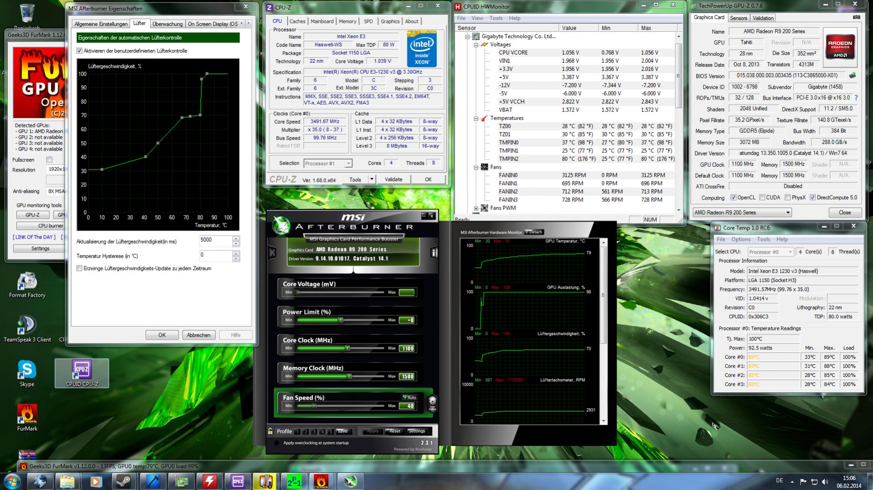Switch to Mainboard tab in CPU-Z
The height and width of the screenshot is (490, 873).
pos(322,21)
